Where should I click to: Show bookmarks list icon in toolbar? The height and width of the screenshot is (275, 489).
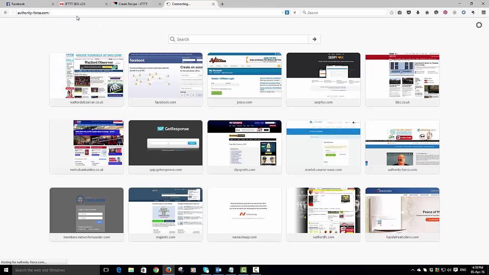point(400,13)
